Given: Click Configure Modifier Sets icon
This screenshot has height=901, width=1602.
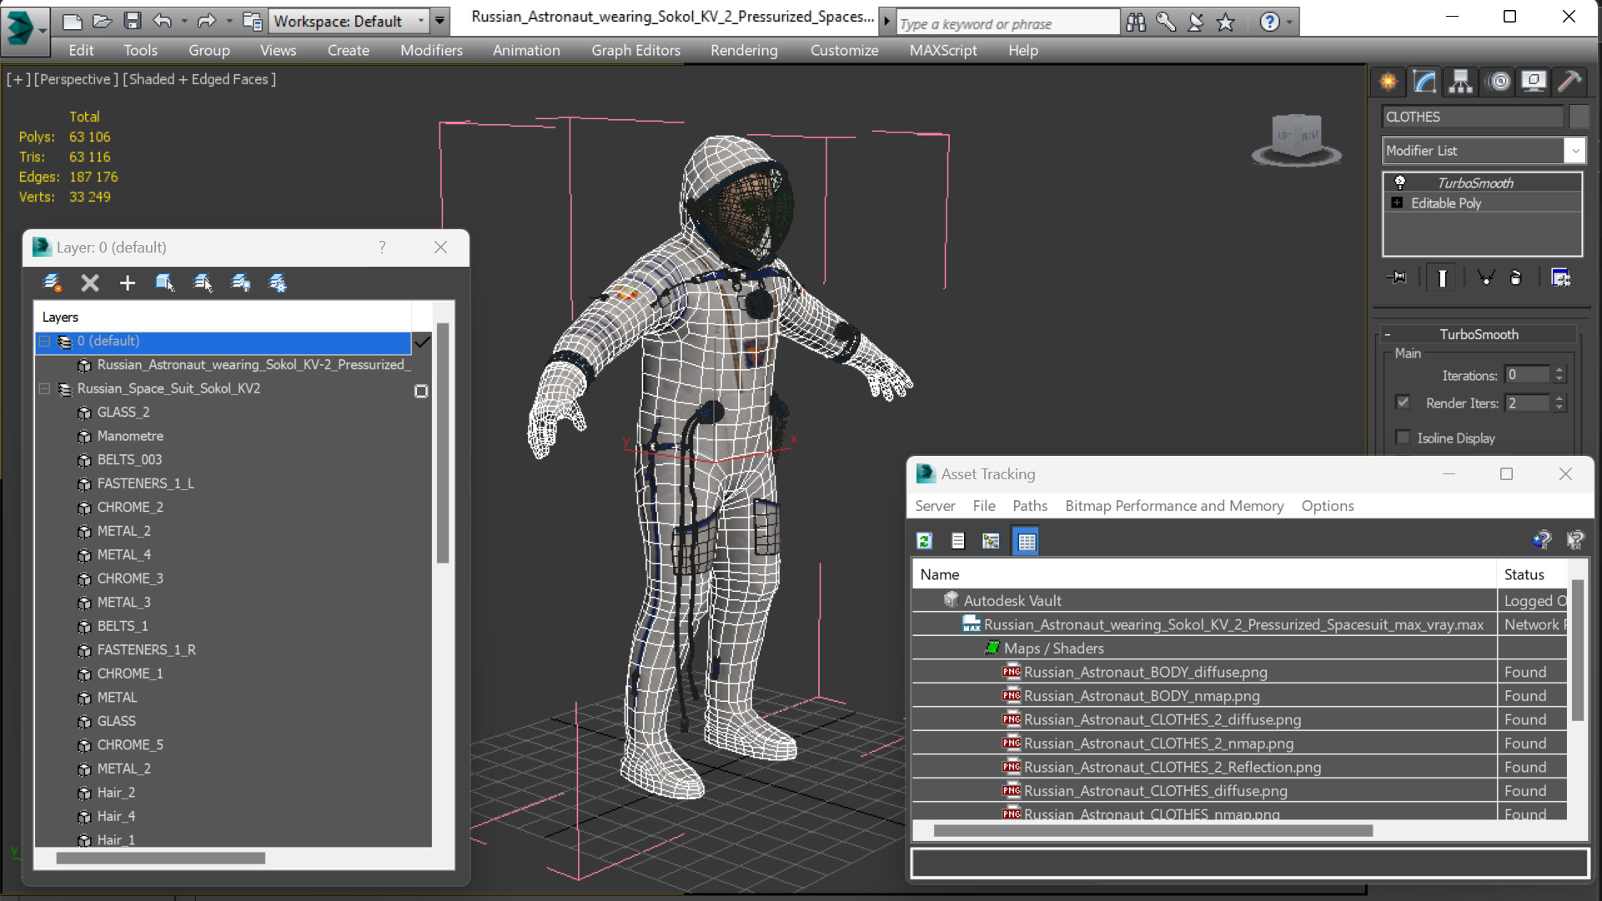Looking at the screenshot, I should click(x=1560, y=278).
